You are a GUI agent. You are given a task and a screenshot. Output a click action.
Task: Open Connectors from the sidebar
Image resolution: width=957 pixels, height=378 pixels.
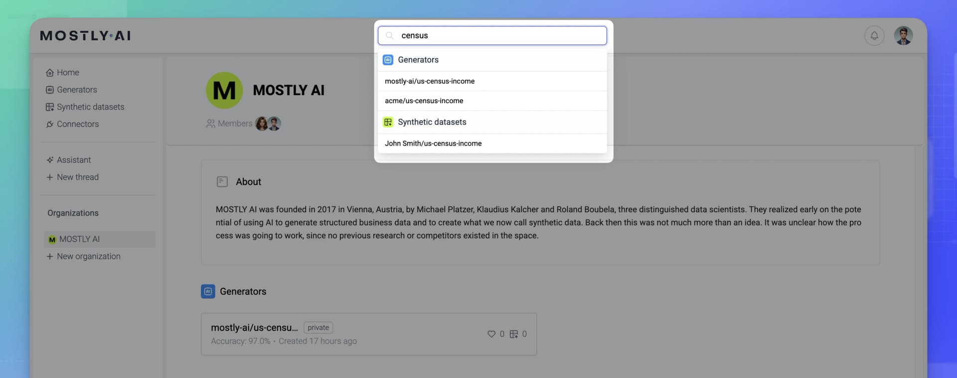[78, 124]
